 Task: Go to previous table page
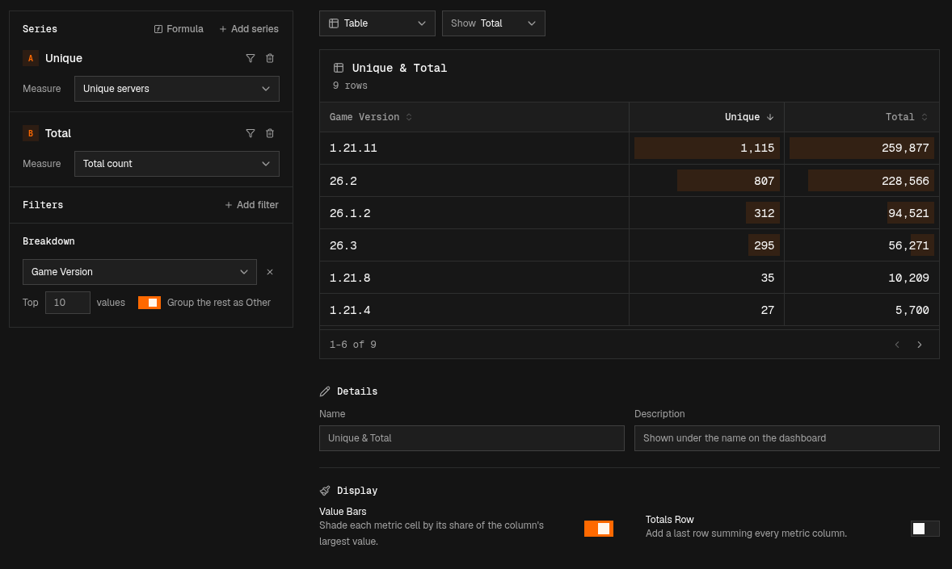pyautogui.click(x=897, y=345)
